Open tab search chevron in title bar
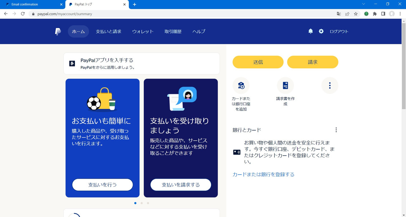 pyautogui.click(x=363, y=4)
